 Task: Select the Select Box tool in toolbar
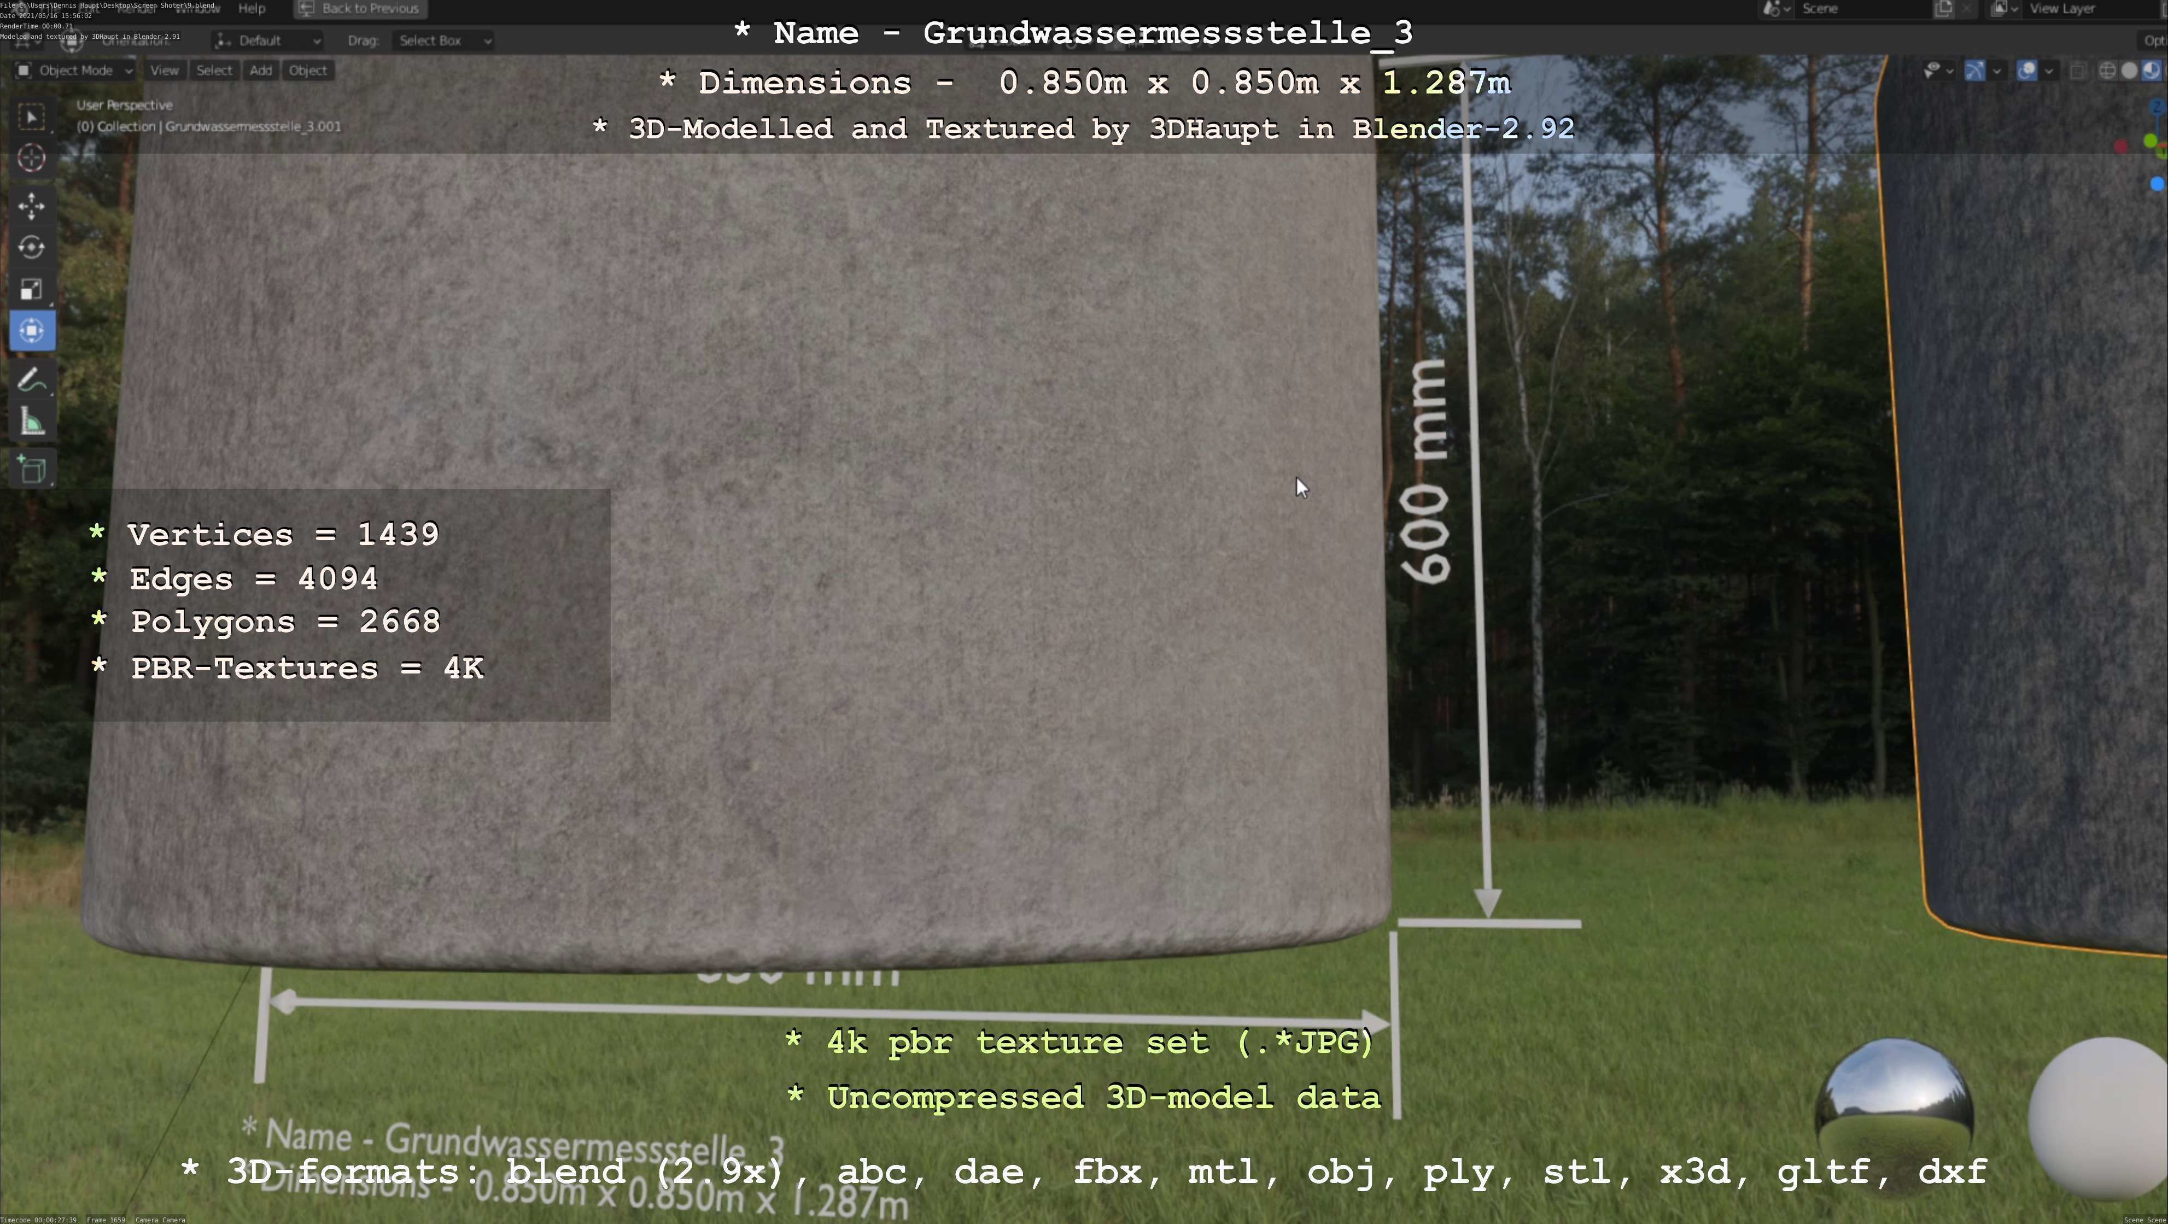click(32, 116)
